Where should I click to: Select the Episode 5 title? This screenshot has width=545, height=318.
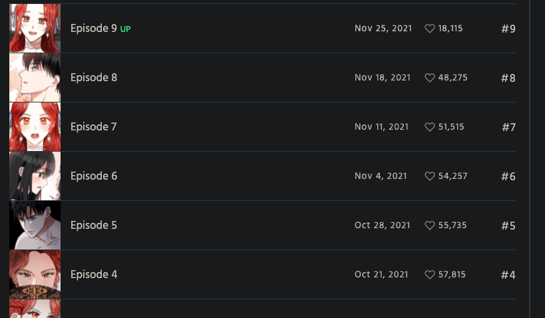tap(93, 226)
